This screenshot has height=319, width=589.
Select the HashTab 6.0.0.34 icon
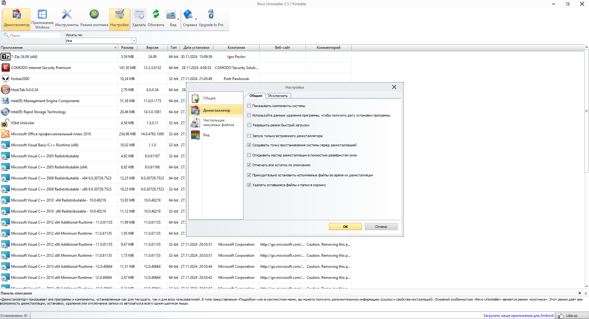[x=6, y=90]
